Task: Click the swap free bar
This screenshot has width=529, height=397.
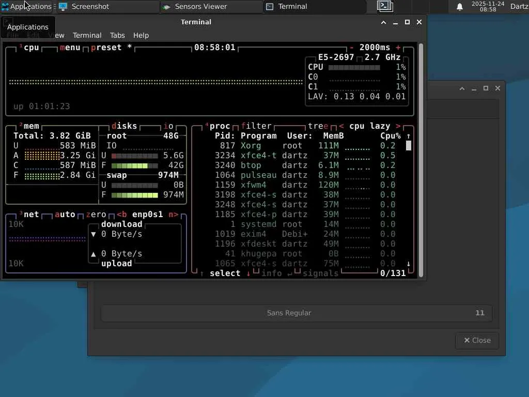Action: (135, 195)
